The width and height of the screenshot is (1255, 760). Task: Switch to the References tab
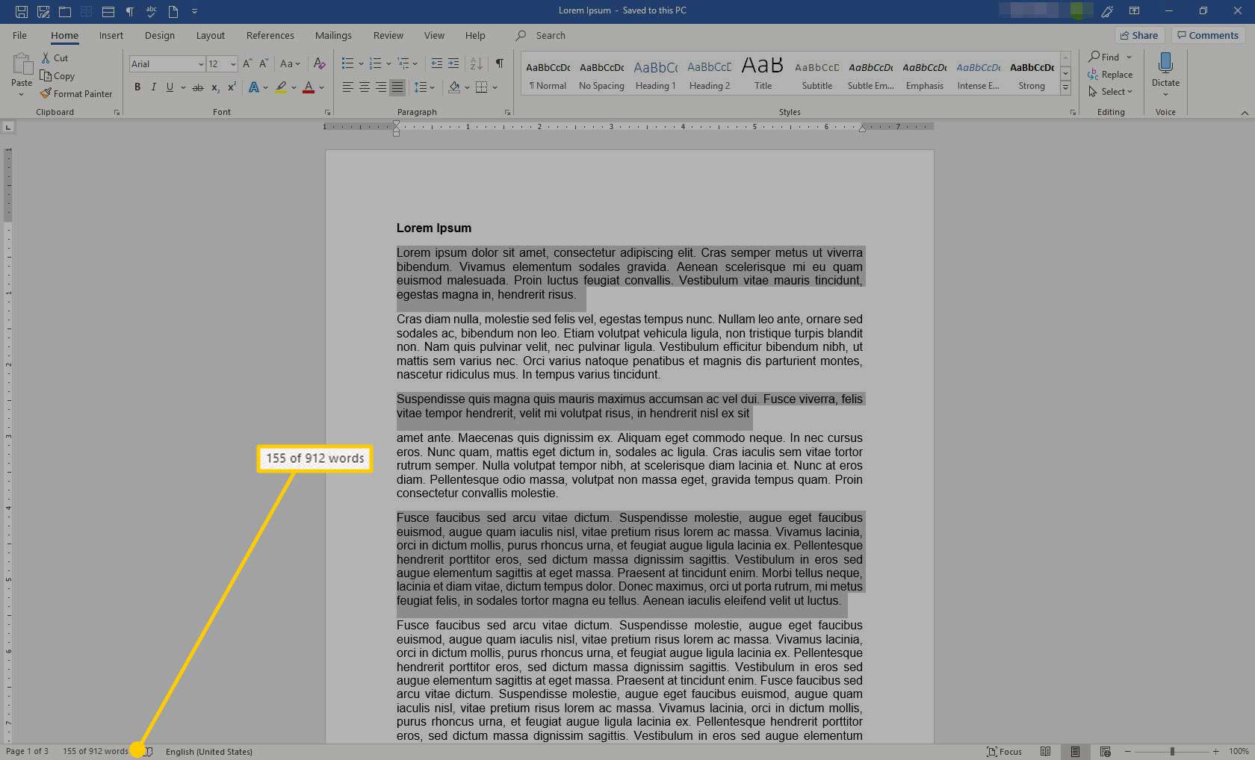click(x=270, y=35)
